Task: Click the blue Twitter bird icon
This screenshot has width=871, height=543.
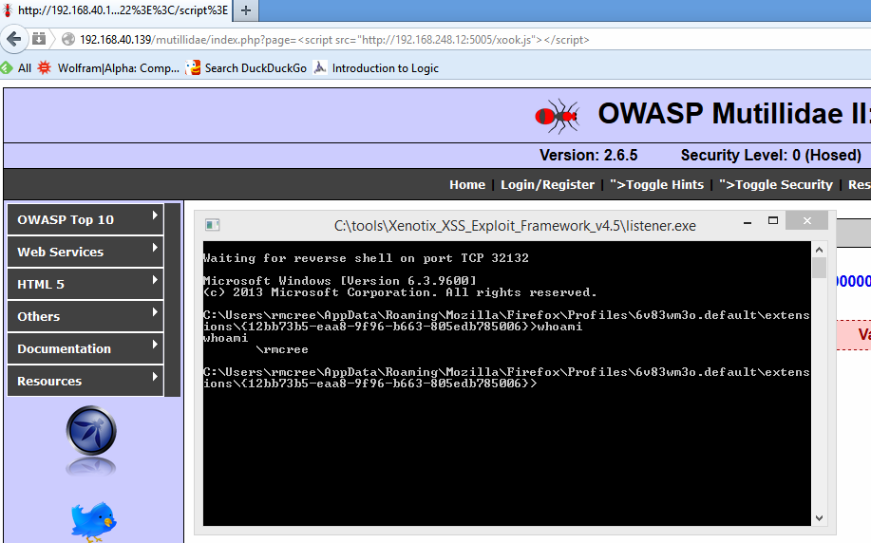Action: pyautogui.click(x=93, y=521)
